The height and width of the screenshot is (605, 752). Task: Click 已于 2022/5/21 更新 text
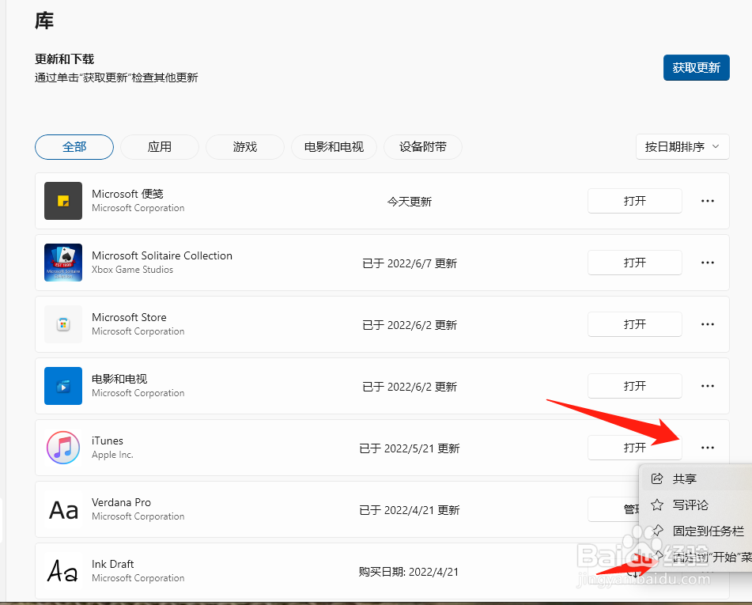(409, 448)
